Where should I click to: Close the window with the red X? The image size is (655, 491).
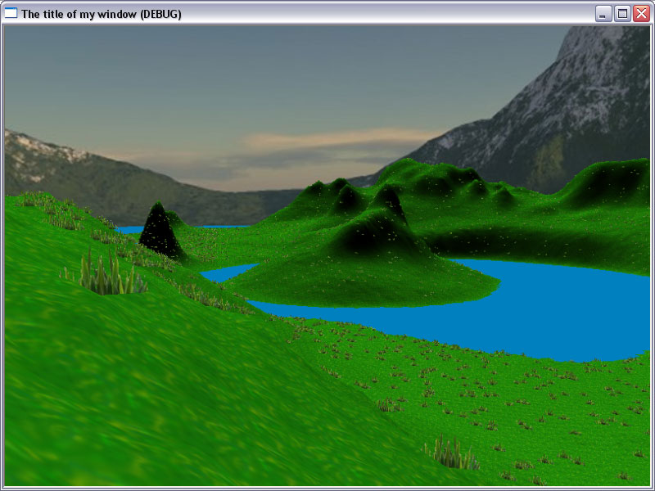tap(641, 14)
